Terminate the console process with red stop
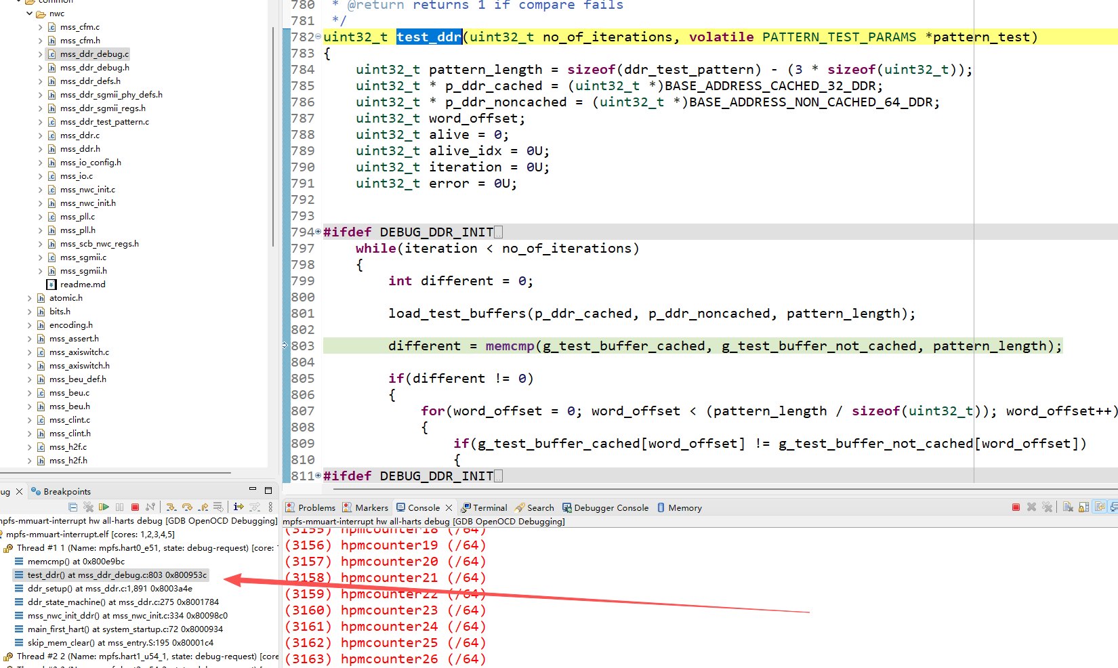Screen dimensions: 1118x668 click(x=1016, y=507)
